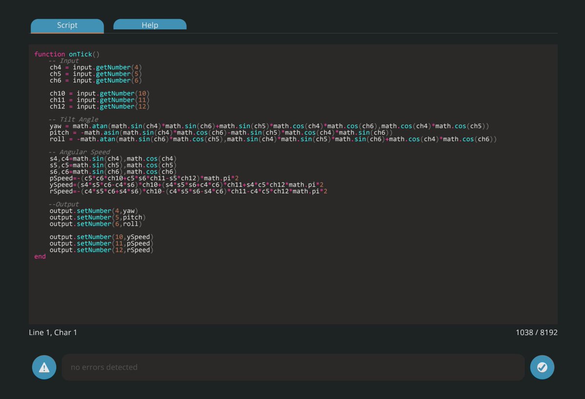
Task: Click the 'ch5 = input.getNumber(5)' line
Action: tap(96, 74)
